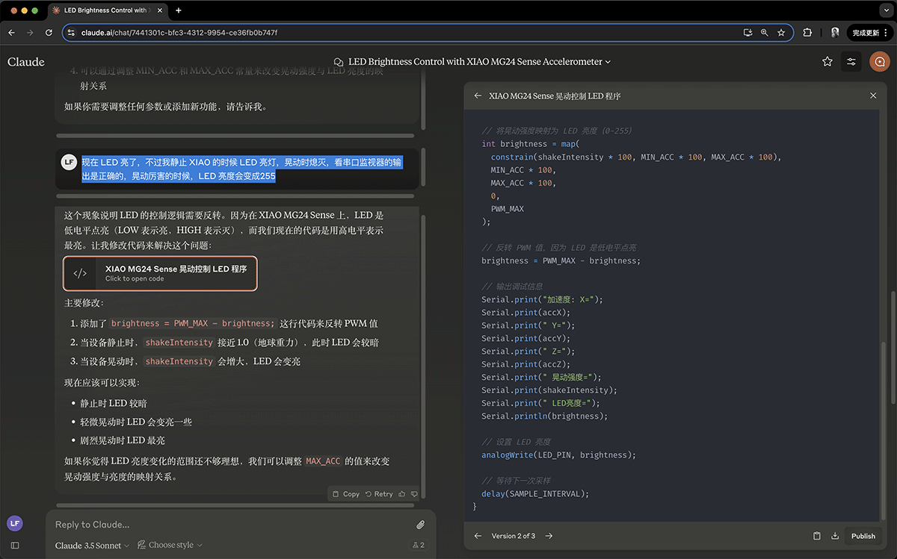
Task: Bookmark this page with address bar star
Action: (x=781, y=33)
